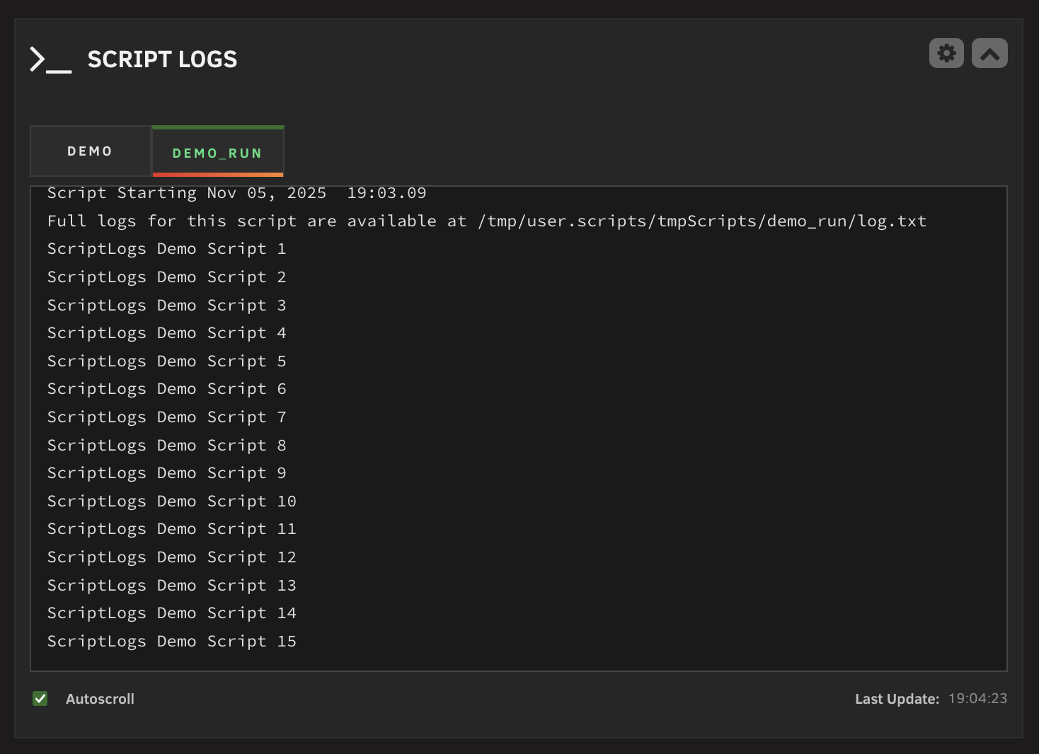Click log line 'ScriptLogs Demo Script 7'
Screen dimensions: 1039x754
click(x=166, y=417)
